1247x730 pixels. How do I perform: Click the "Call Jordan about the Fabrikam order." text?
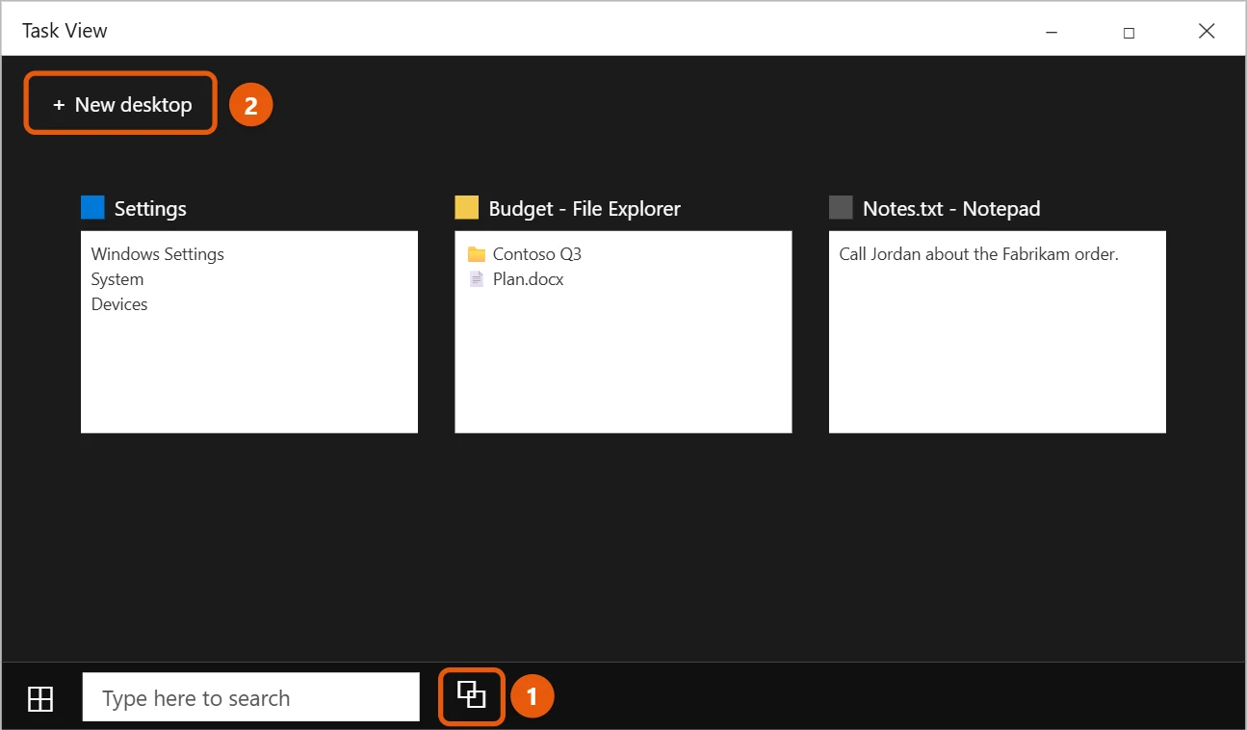(979, 254)
